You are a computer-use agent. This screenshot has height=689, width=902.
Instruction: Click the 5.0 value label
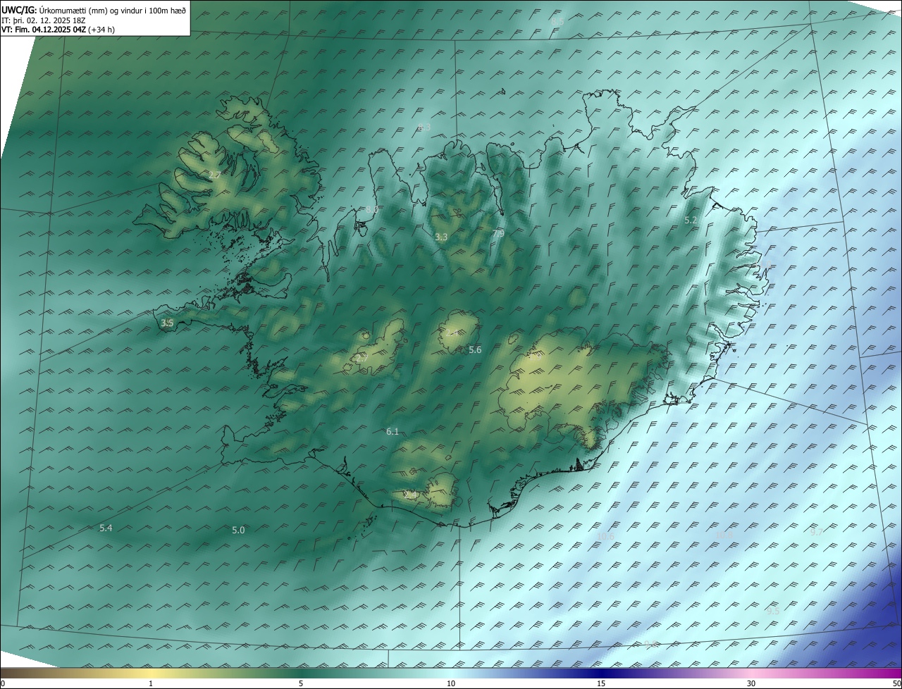238,530
